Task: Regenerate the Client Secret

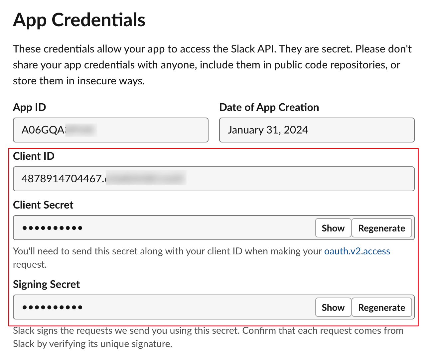Action: [381, 228]
